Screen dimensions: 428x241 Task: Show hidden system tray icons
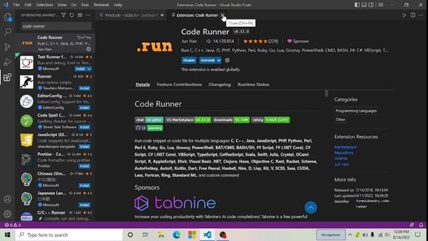coord(350,235)
